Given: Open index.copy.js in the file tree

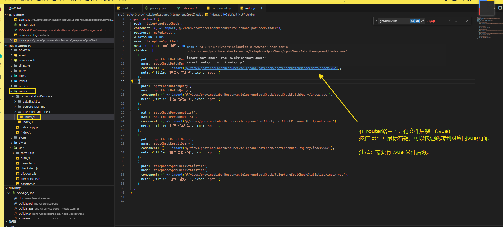Looking at the screenshot, I should [x=29, y=127].
